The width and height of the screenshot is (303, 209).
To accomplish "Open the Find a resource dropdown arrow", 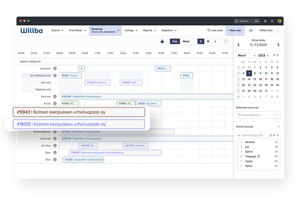I will [277, 115].
